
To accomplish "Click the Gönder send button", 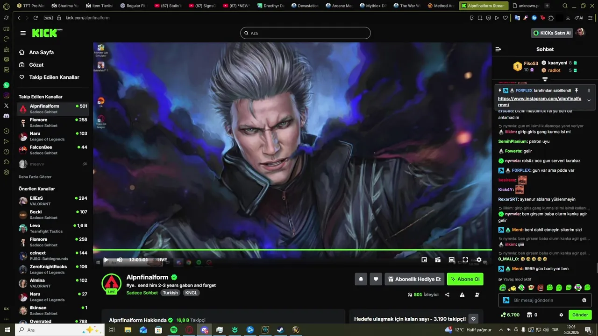I will pyautogui.click(x=580, y=315).
